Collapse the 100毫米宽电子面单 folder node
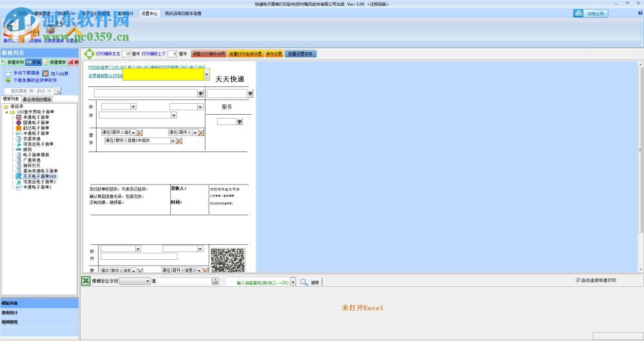This screenshot has width=644, height=341. 6,112
